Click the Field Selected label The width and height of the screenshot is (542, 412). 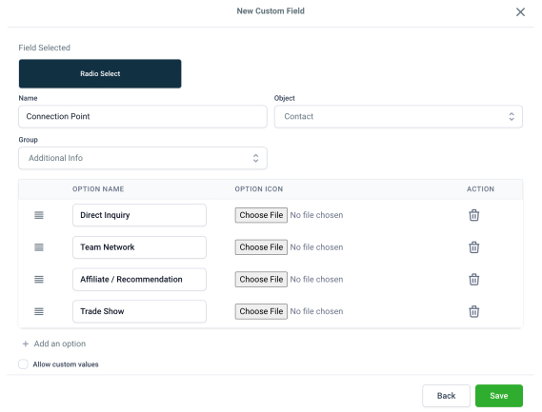(x=44, y=48)
